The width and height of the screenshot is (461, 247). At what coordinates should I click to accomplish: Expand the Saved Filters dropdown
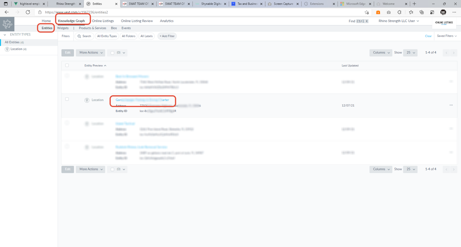coord(447,36)
